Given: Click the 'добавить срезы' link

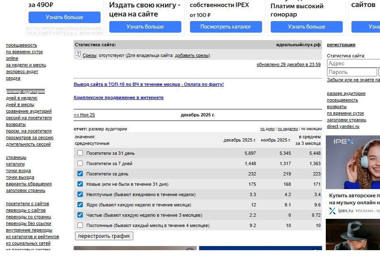Looking at the screenshot, I should (192, 55).
